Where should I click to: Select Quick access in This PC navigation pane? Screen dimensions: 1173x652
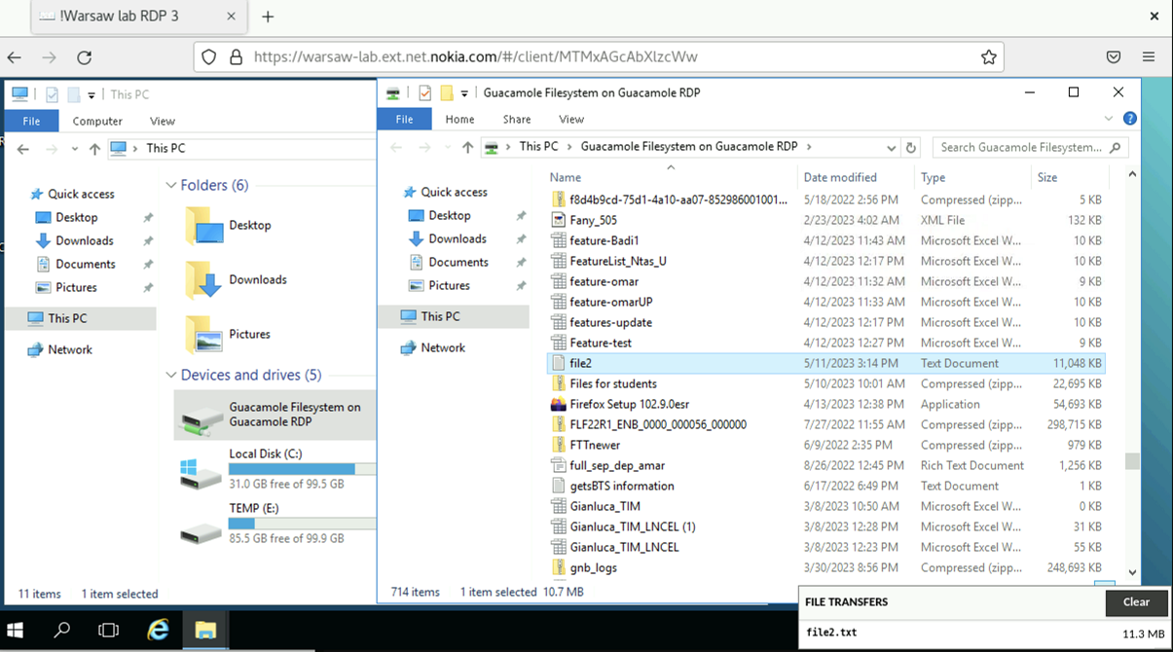[x=81, y=195]
